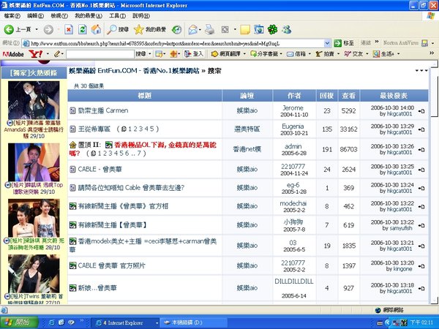Open address bar URL dropdown

pyautogui.click(x=327, y=43)
